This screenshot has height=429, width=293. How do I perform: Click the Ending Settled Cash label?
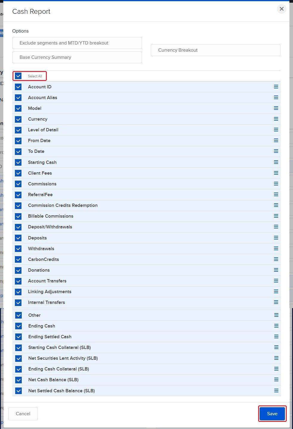tap(50, 337)
